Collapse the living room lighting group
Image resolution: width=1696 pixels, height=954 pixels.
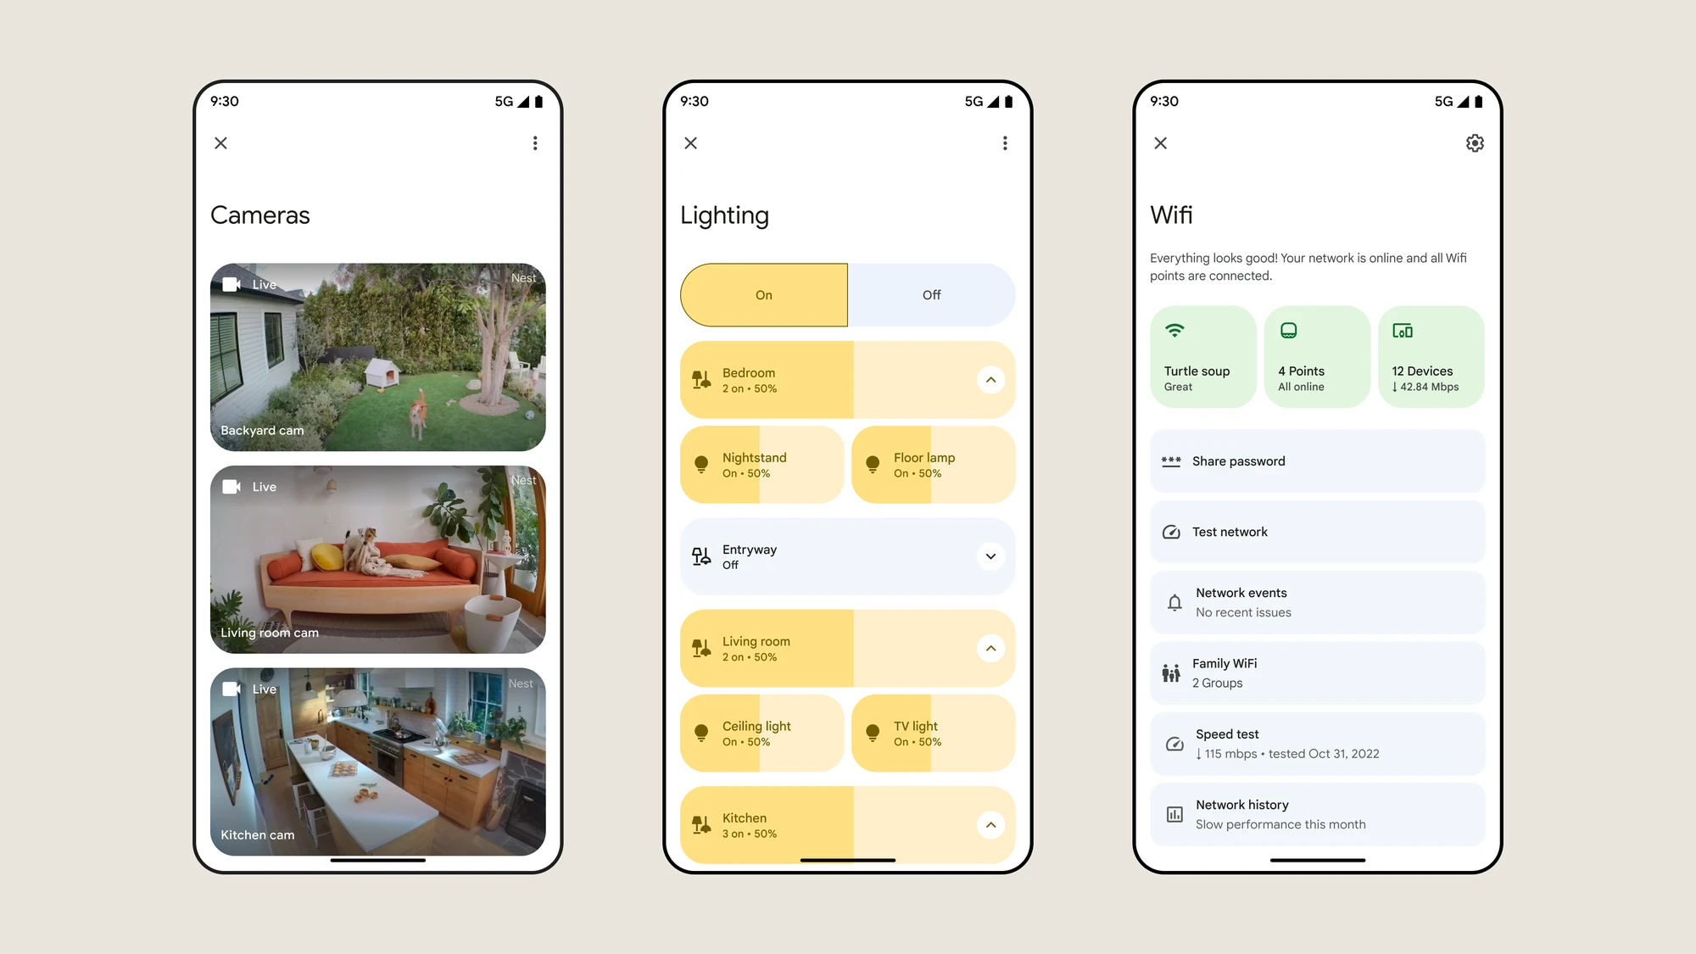tap(990, 649)
